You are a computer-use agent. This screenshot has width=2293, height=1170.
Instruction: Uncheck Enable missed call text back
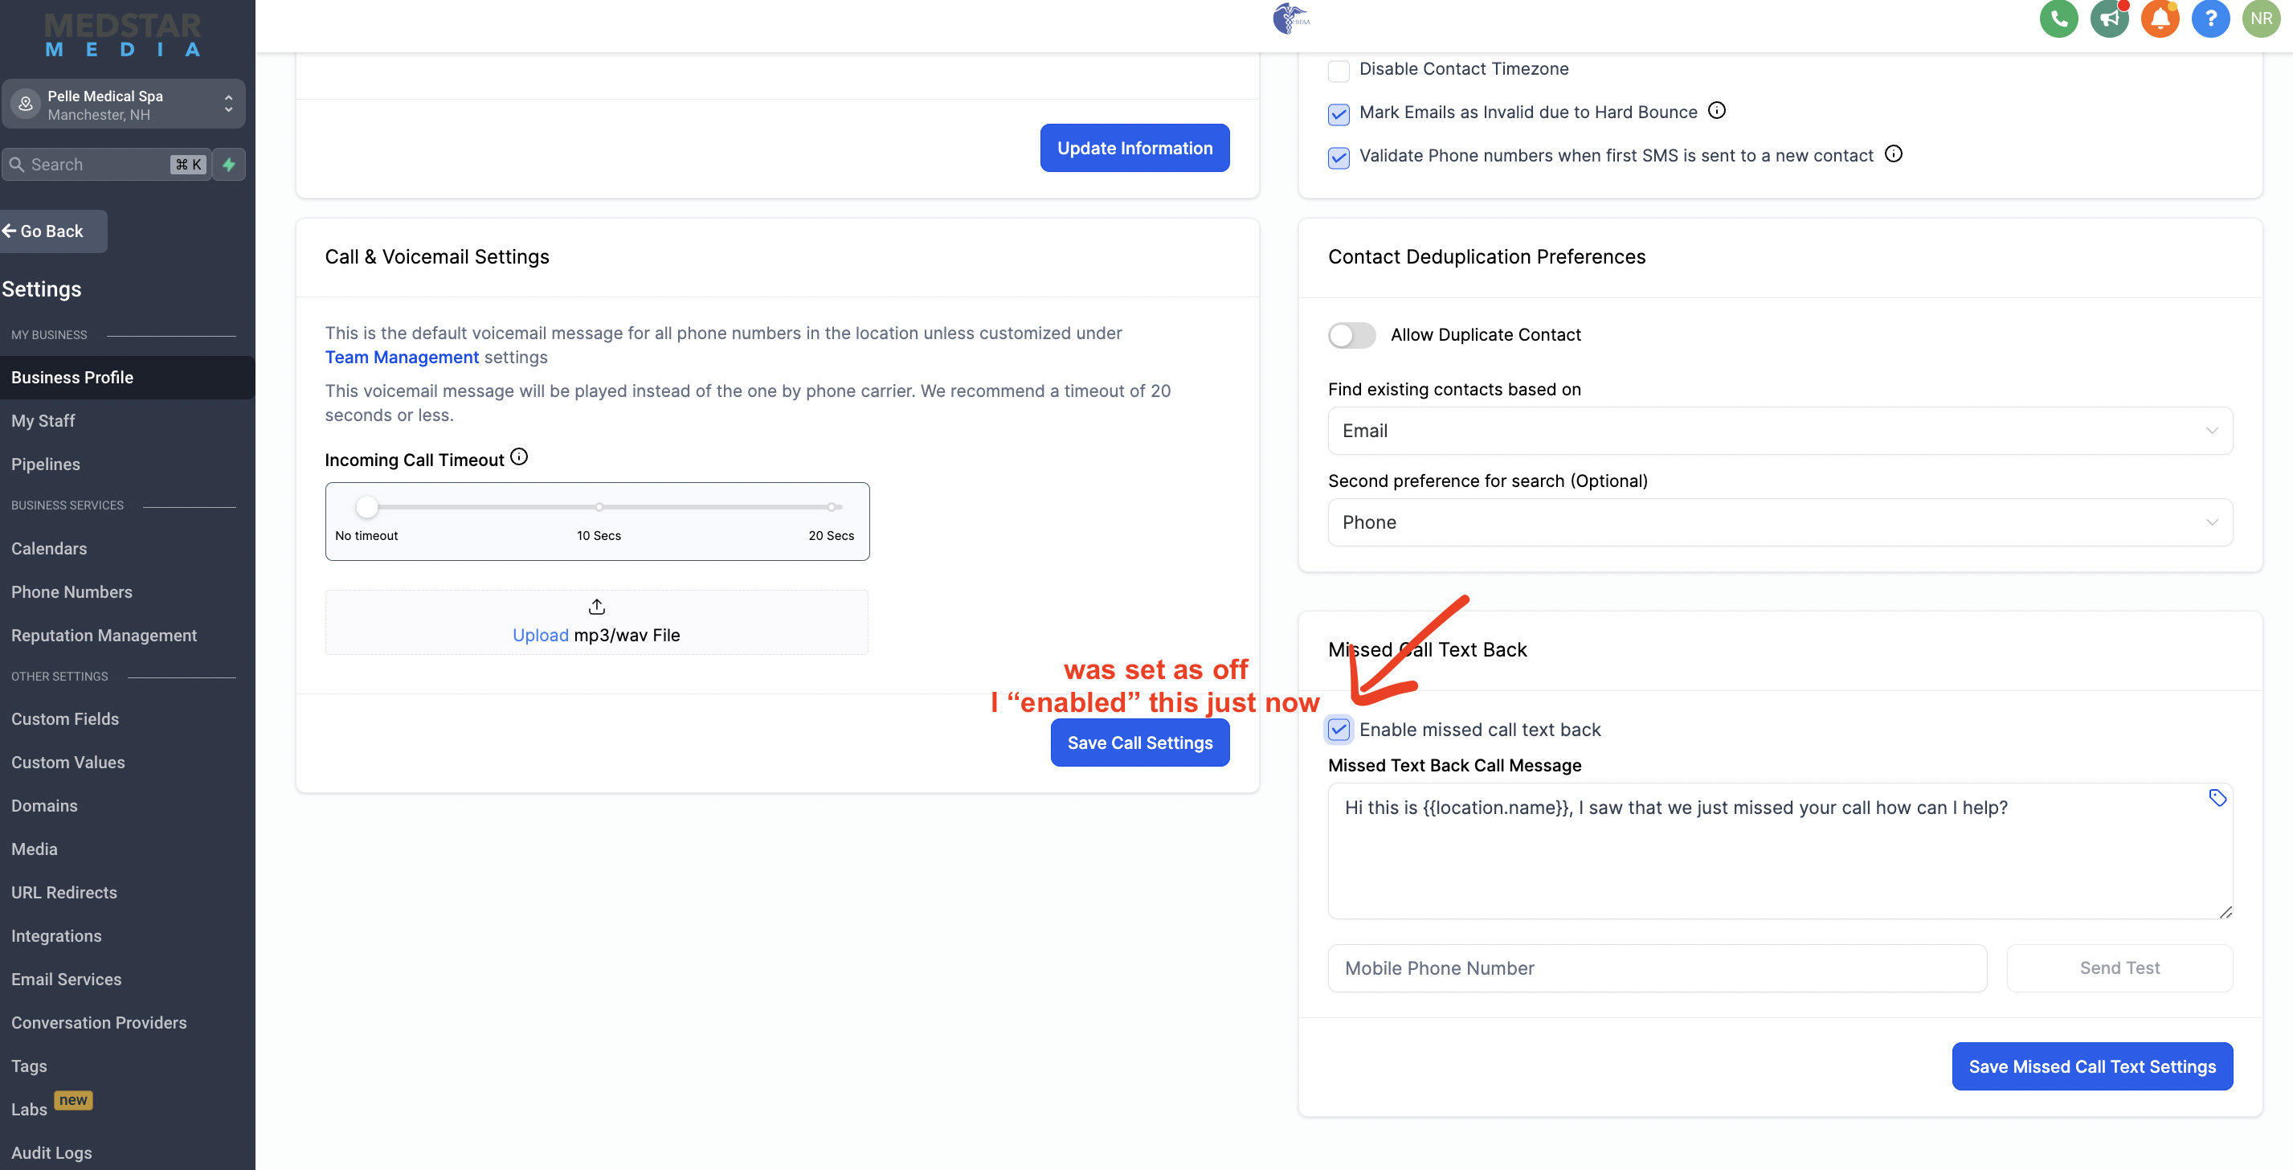coord(1339,730)
